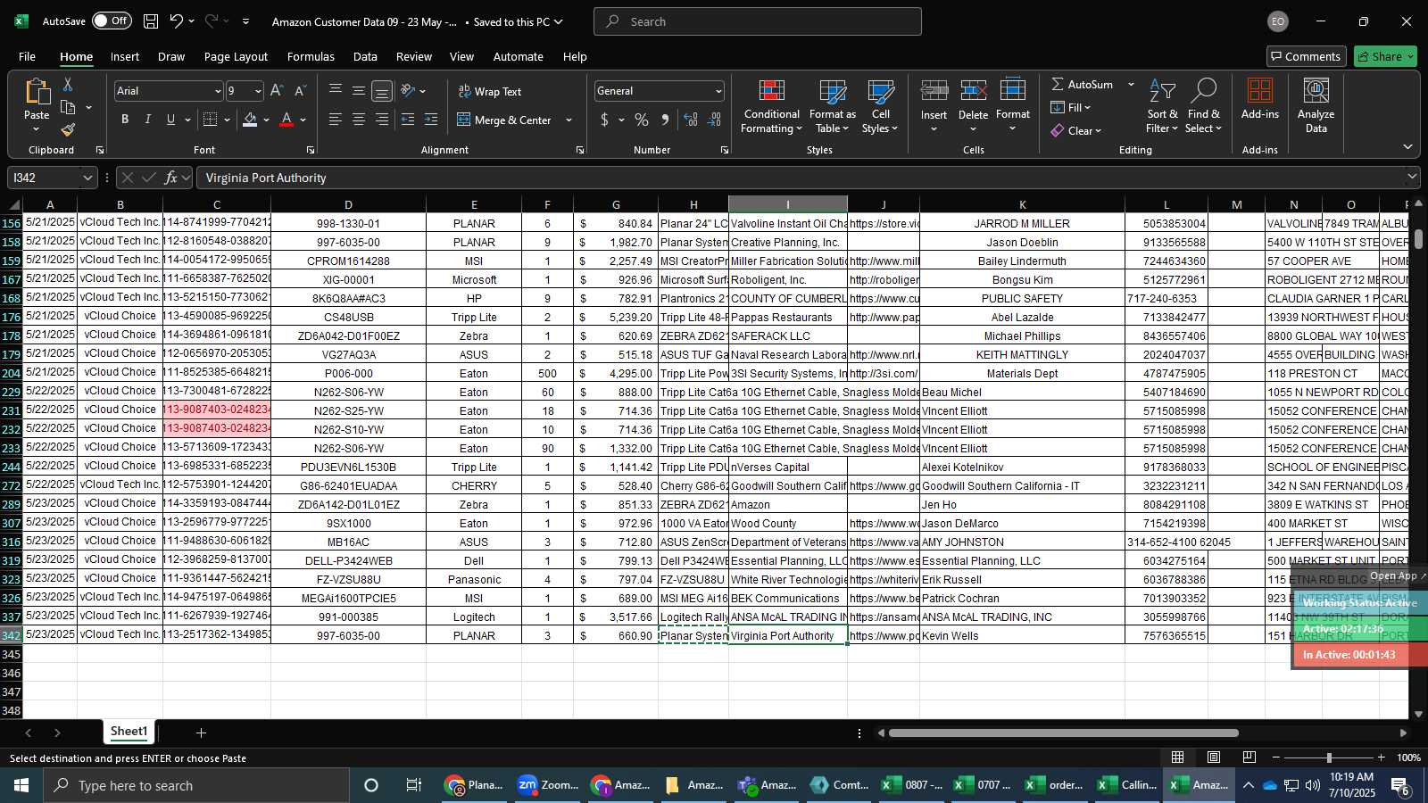Click the horizontal scrollbar thumb

tap(1063, 733)
